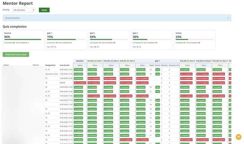244x144 pixels.
Task: Click 'Completed: 23' on Baseline card
Action: tap(9, 42)
